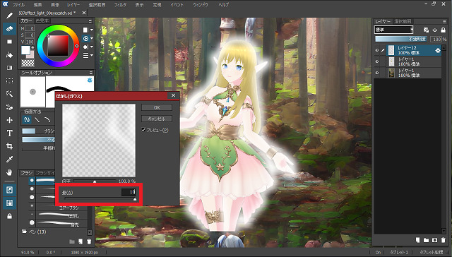Click OK in the Gaussian blur dialog
The height and width of the screenshot is (257, 452).
(x=157, y=107)
